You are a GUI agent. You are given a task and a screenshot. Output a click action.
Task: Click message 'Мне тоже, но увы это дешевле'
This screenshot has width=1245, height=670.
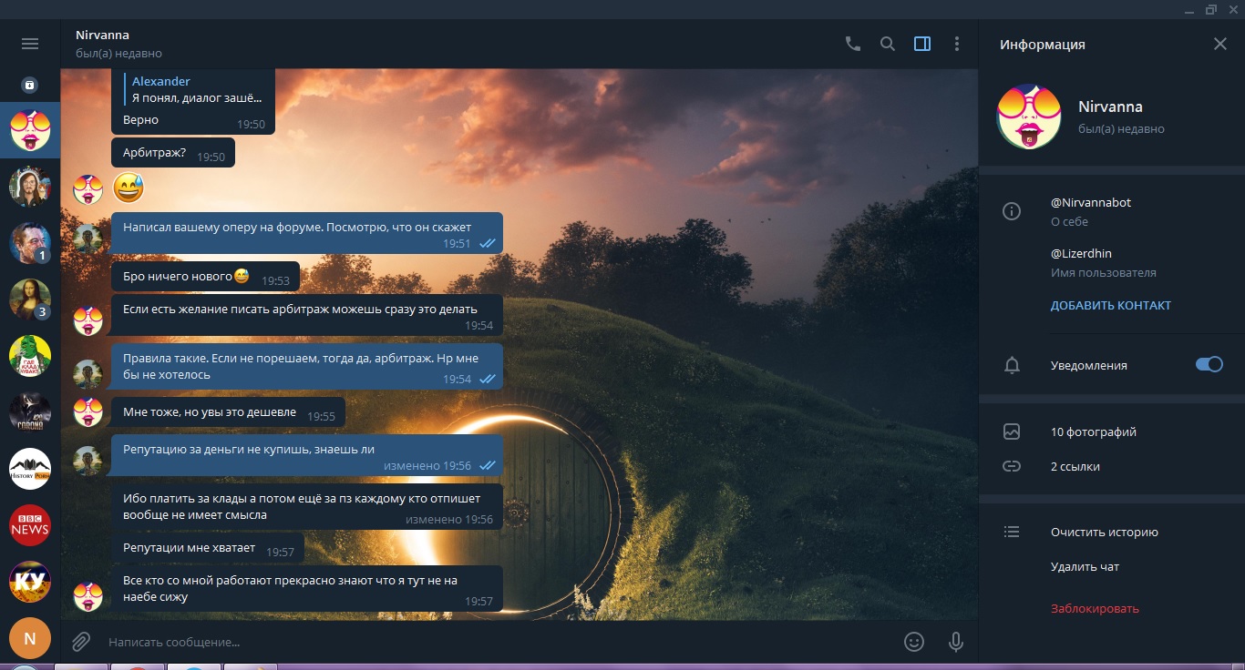click(x=228, y=412)
